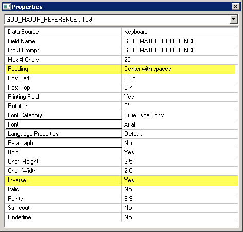Viewport: 243px width, 232px height.
Task: Expand the Language Properties row
Action: tap(63, 134)
